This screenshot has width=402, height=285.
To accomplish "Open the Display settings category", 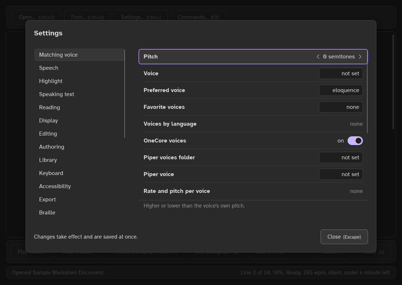I will pos(79,121).
